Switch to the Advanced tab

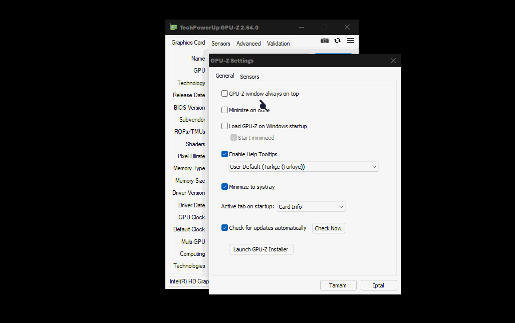[x=248, y=44]
